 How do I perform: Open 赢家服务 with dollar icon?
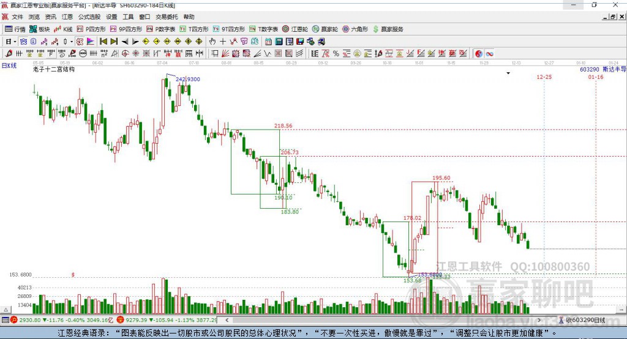(388, 29)
